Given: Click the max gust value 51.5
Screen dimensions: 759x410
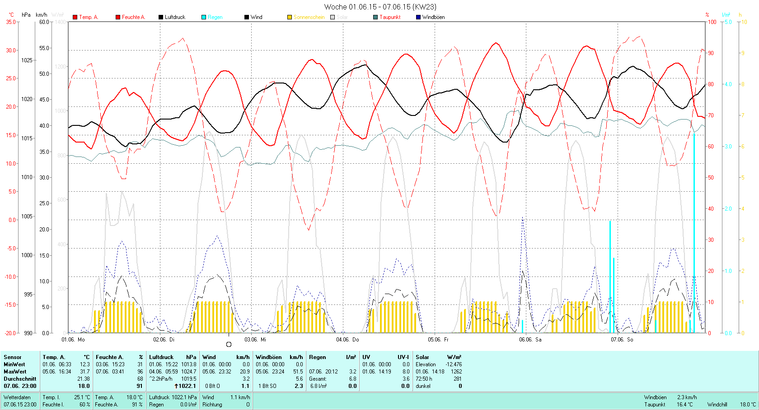Looking at the screenshot, I should click(298, 372).
